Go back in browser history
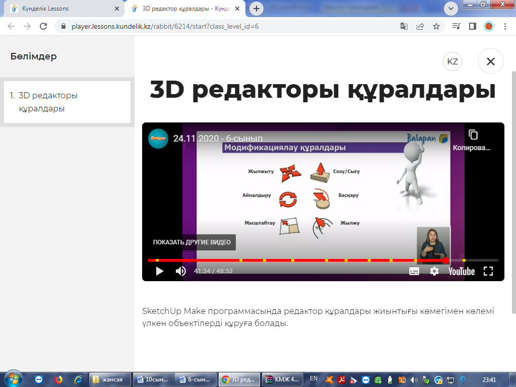The width and height of the screenshot is (516, 387). tap(11, 26)
